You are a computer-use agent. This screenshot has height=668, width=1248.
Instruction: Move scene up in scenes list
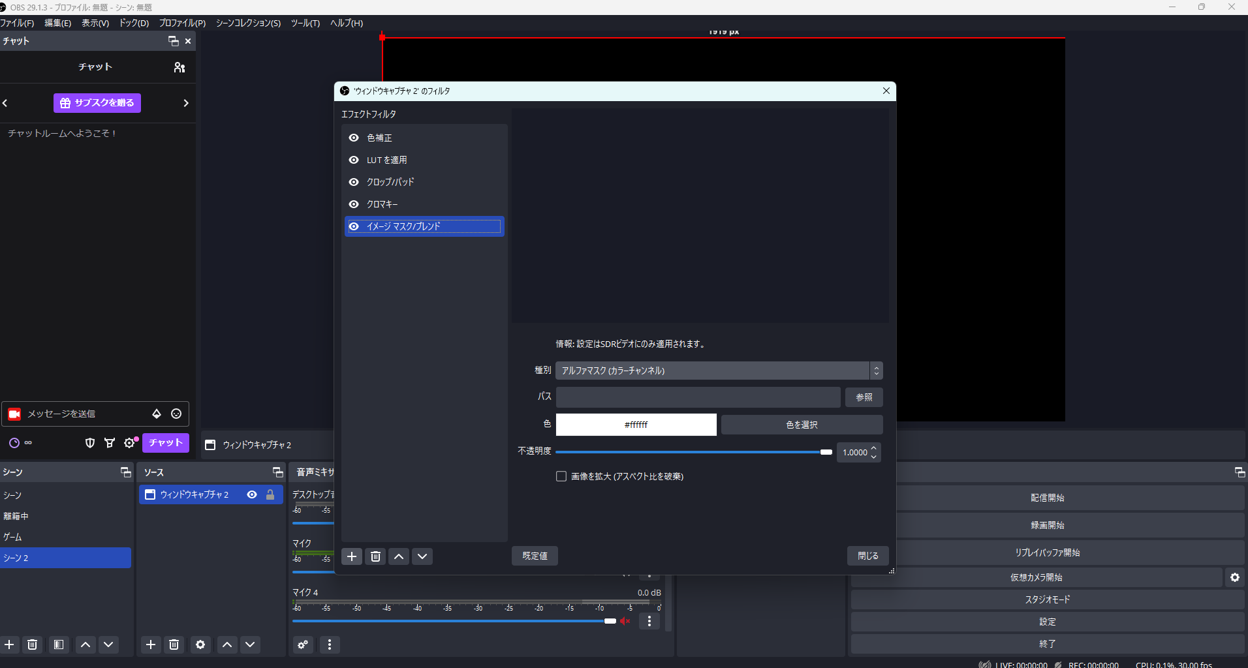click(86, 645)
